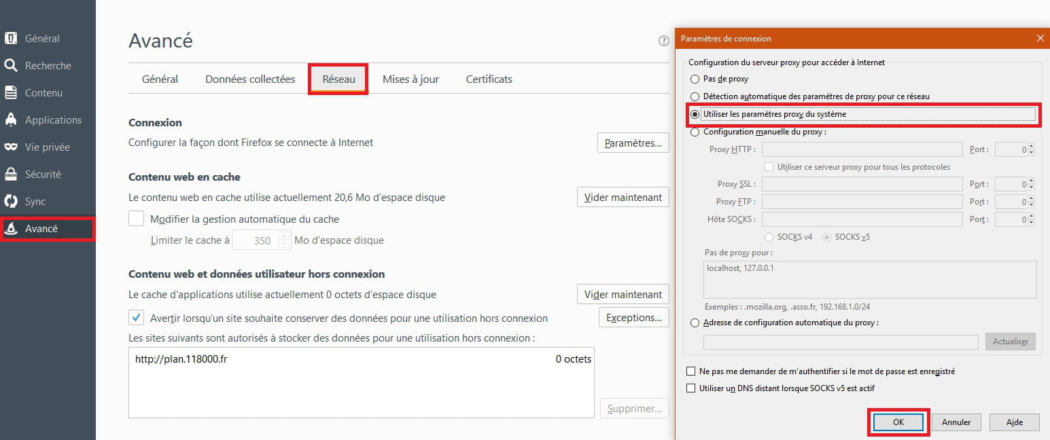Select the Avancé category in sidebar

coord(48,229)
